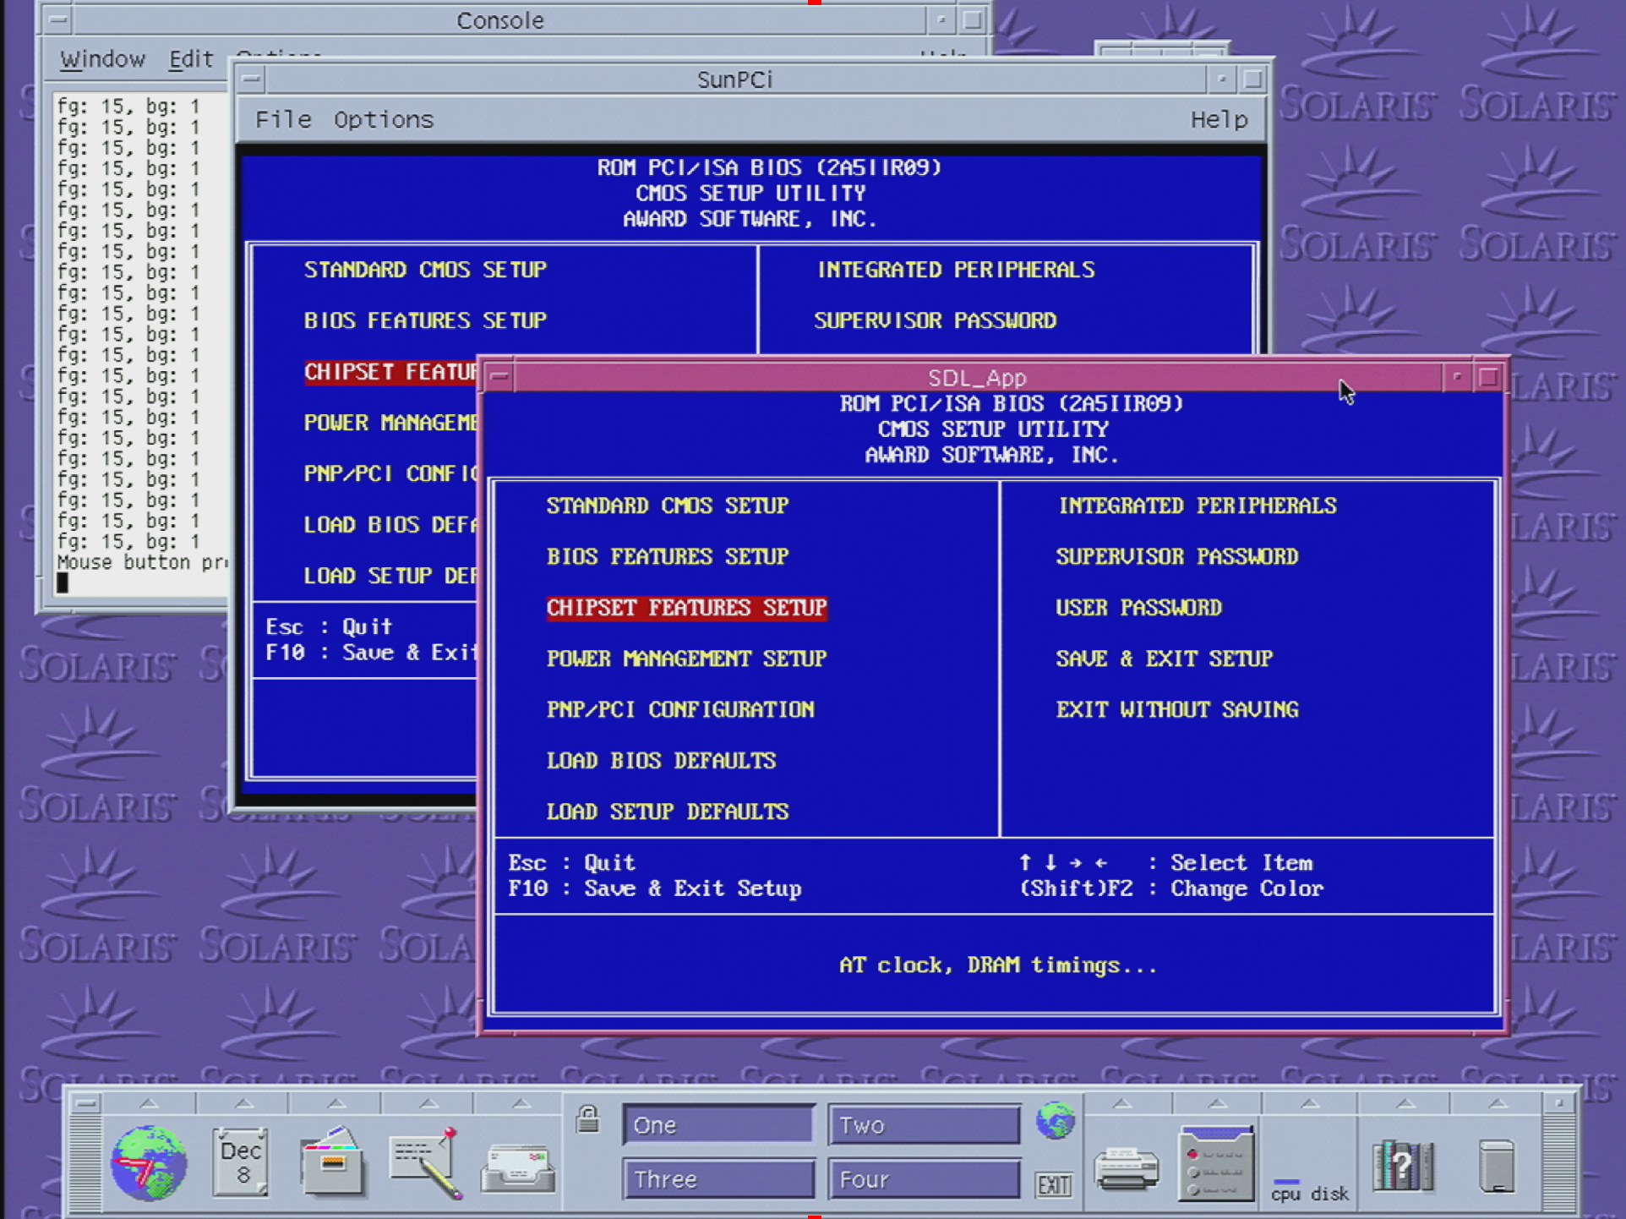Image resolution: width=1626 pixels, height=1219 pixels.
Task: Switch to workspace Two
Action: [x=923, y=1125]
